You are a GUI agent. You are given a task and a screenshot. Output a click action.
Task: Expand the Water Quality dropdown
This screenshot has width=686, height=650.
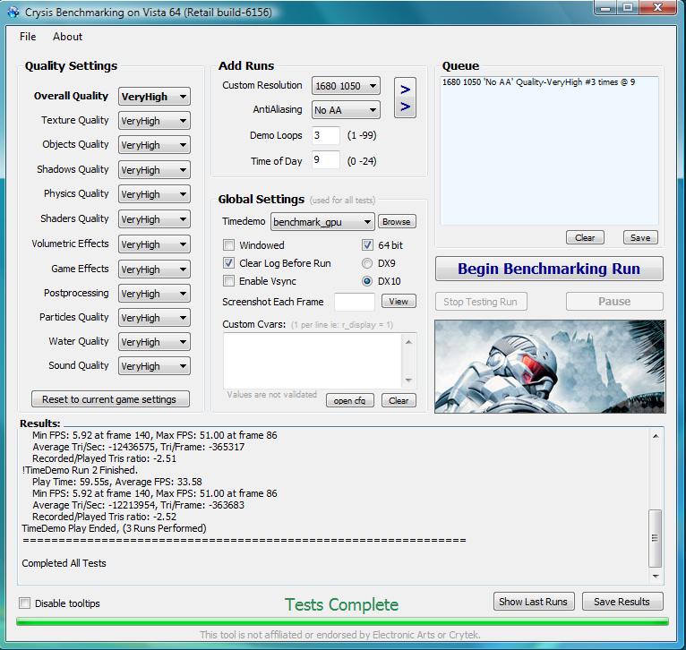coord(154,342)
